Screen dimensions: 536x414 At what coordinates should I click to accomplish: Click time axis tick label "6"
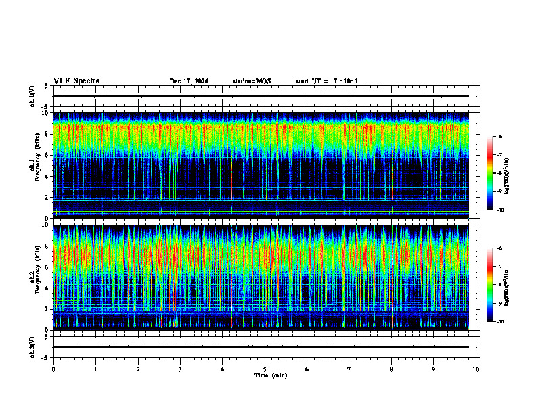pos(307,369)
